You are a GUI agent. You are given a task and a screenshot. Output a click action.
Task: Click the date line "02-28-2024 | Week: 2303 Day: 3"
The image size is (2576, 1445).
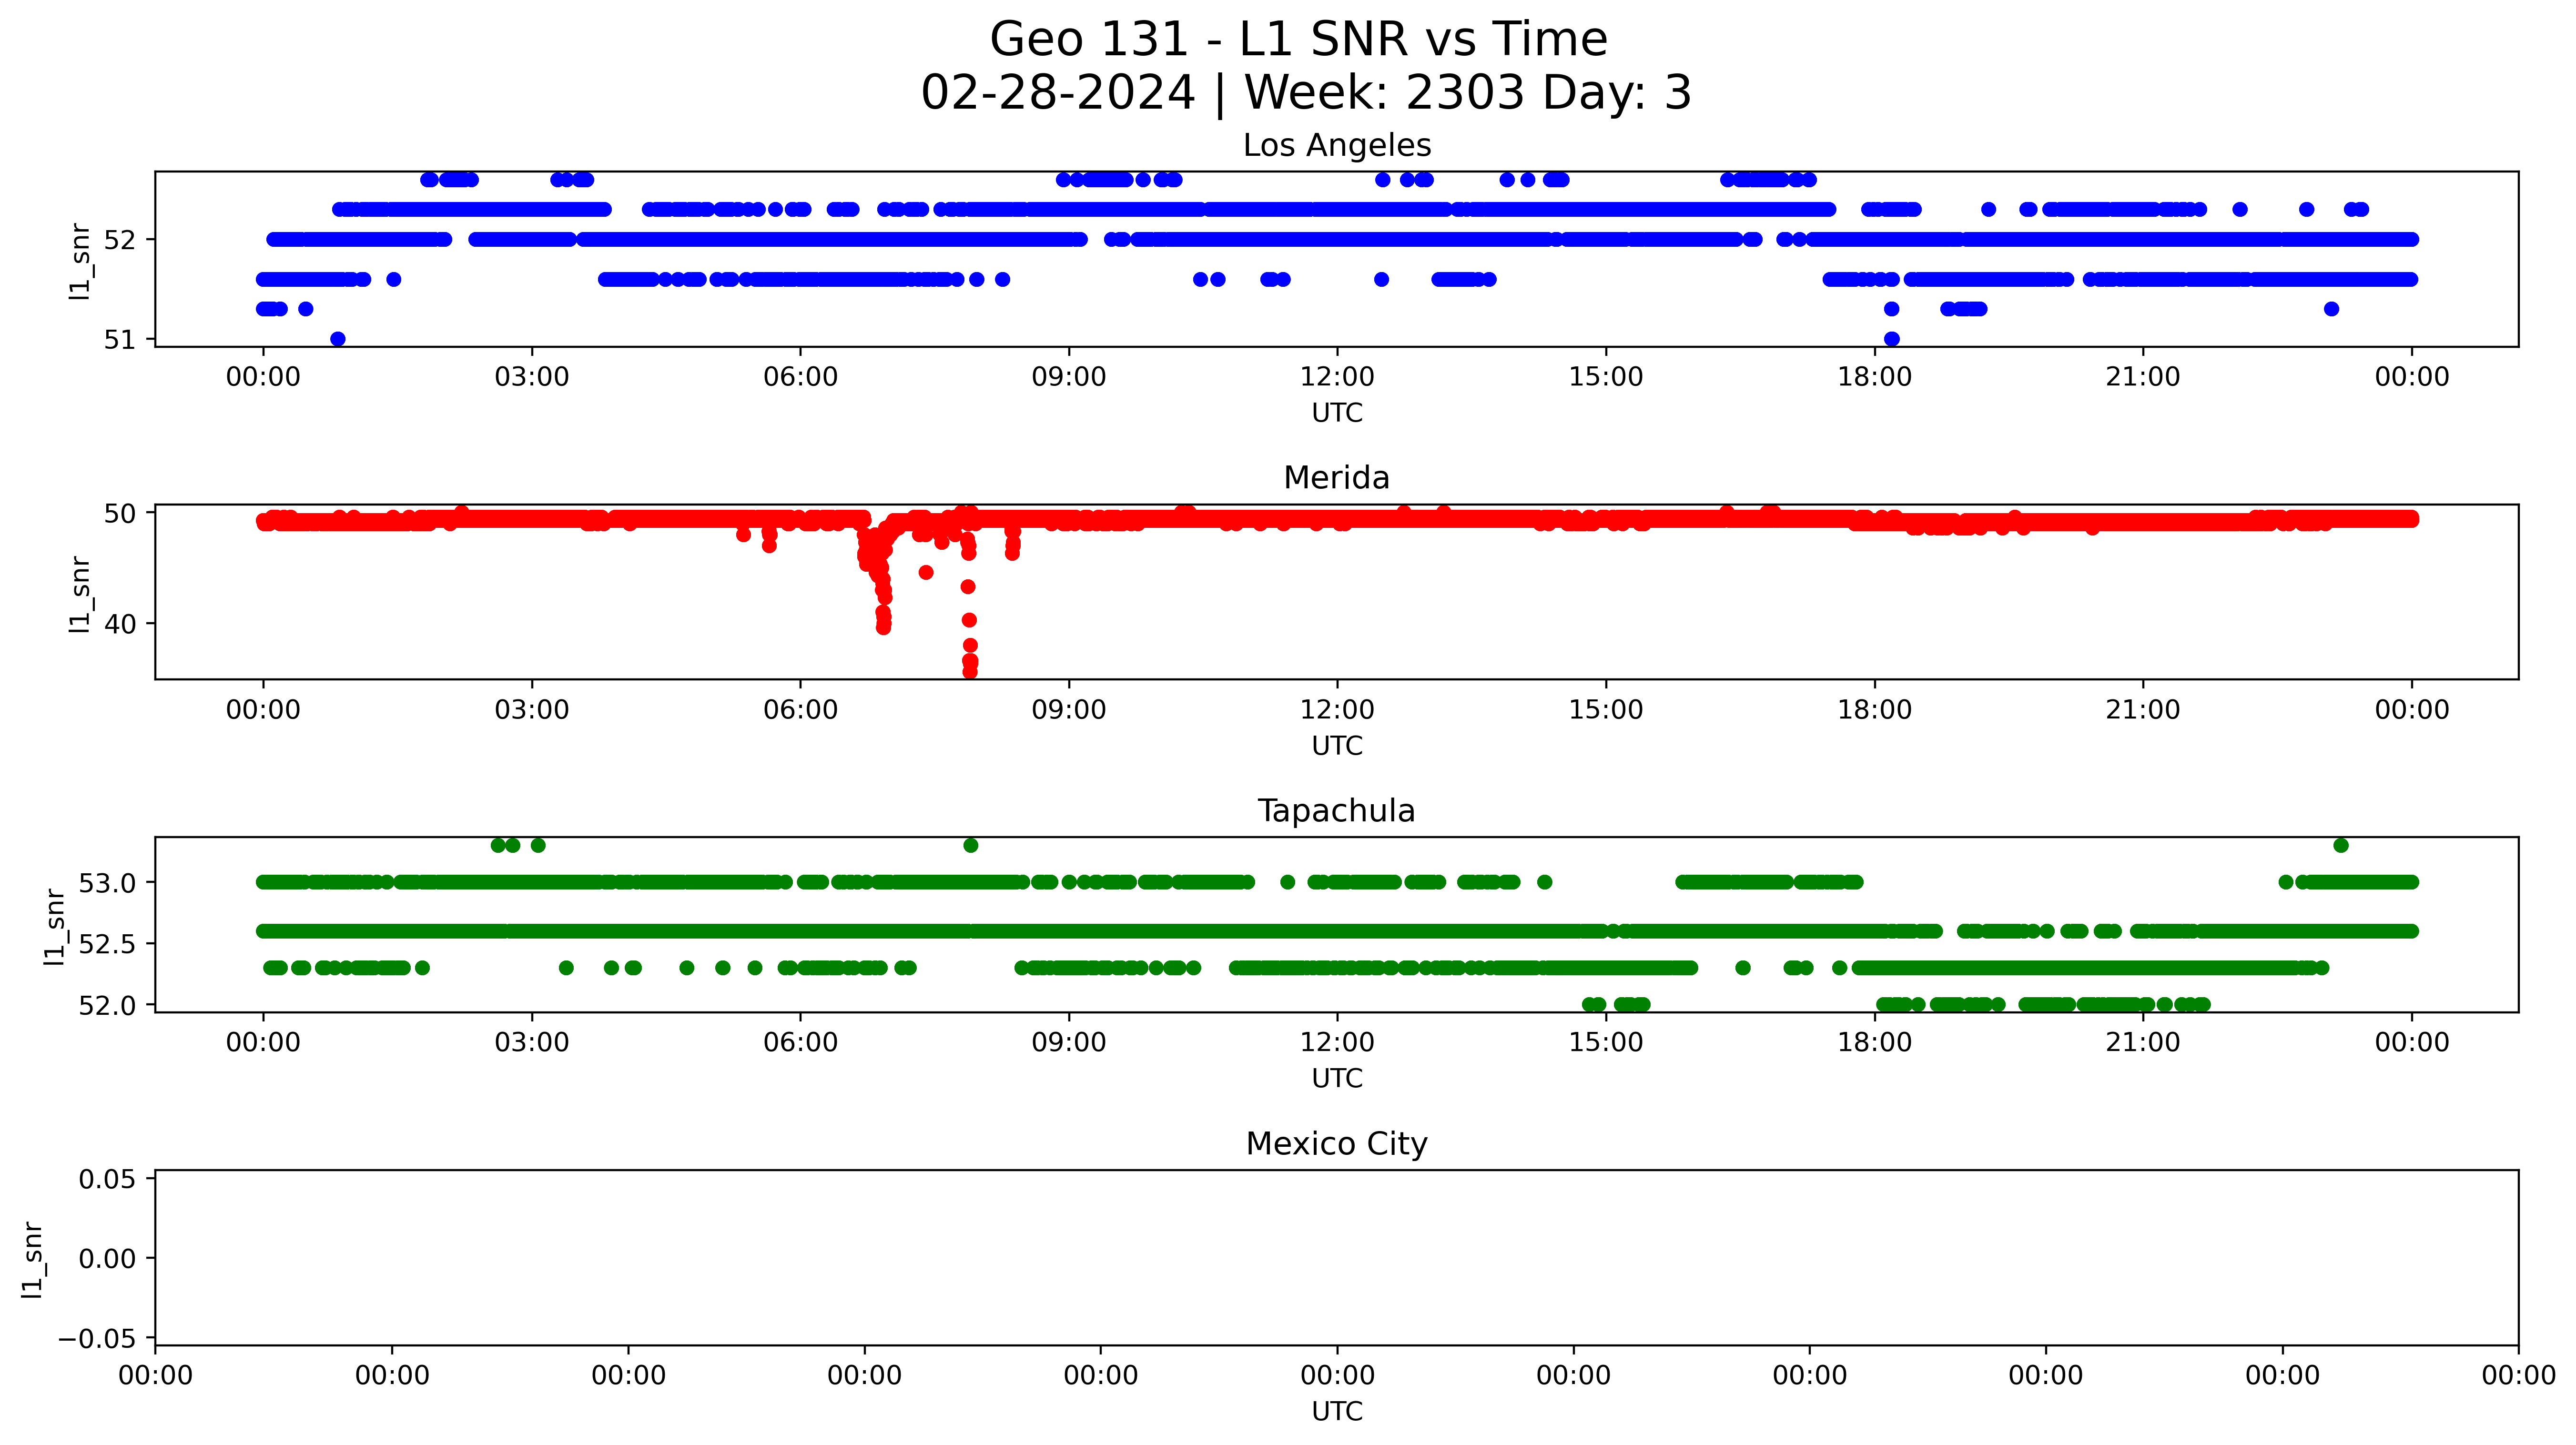pyautogui.click(x=1306, y=93)
